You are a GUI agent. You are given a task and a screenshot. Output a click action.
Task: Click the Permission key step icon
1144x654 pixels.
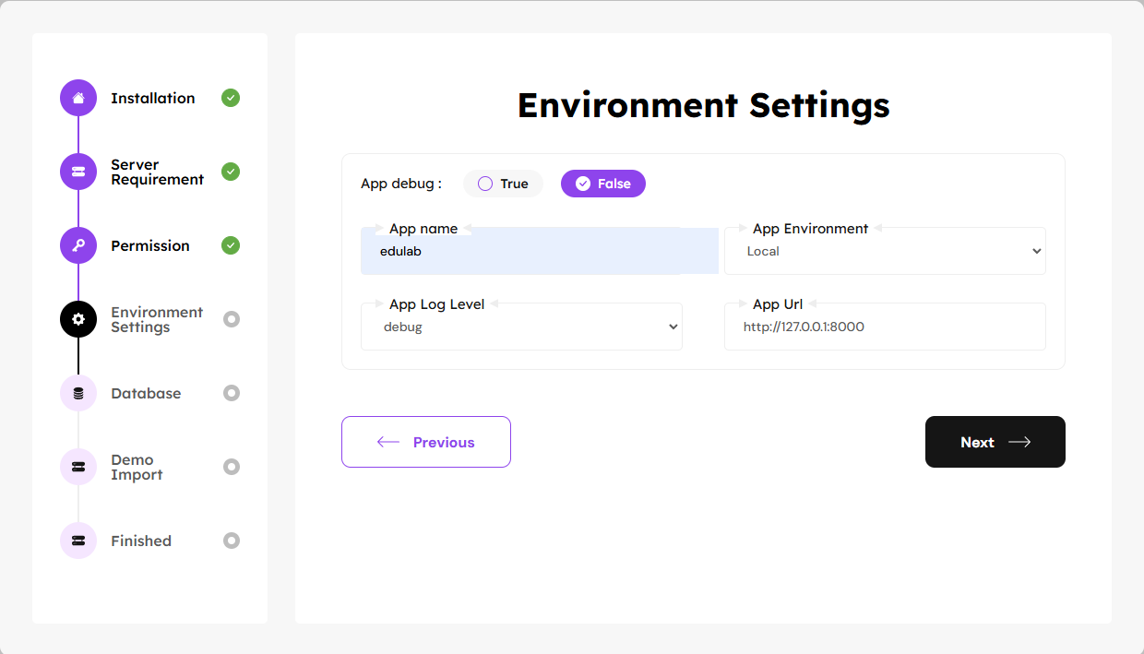(x=78, y=245)
